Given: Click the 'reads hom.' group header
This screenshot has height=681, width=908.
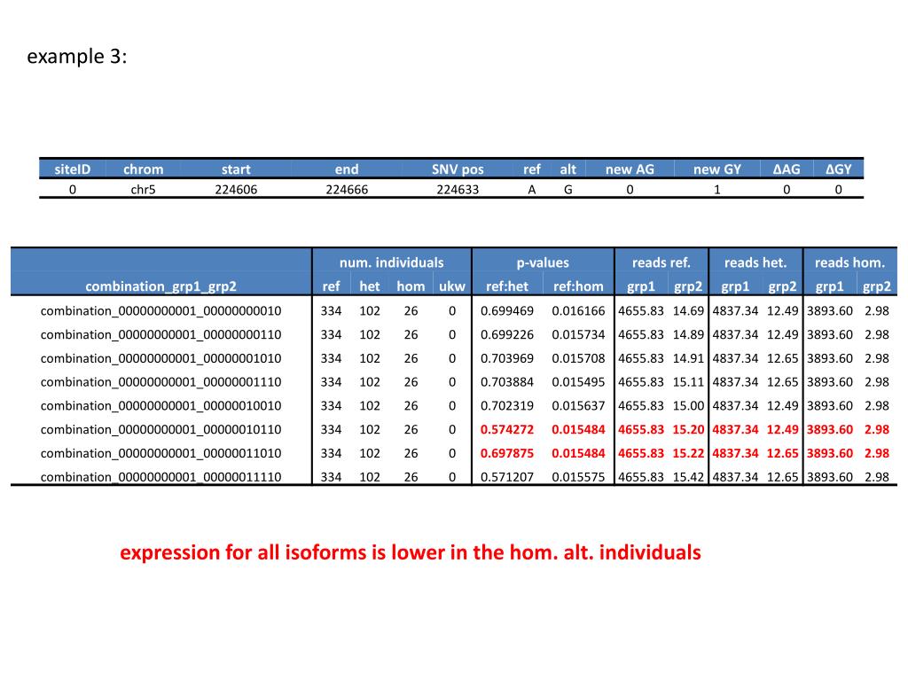Looking at the screenshot, I should coord(849,262).
